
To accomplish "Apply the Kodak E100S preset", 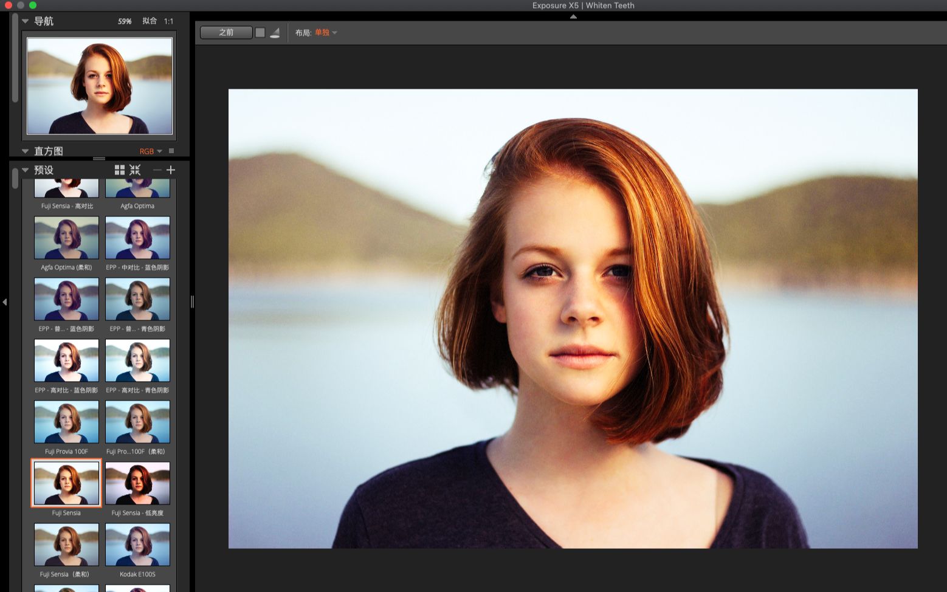I will (137, 545).
